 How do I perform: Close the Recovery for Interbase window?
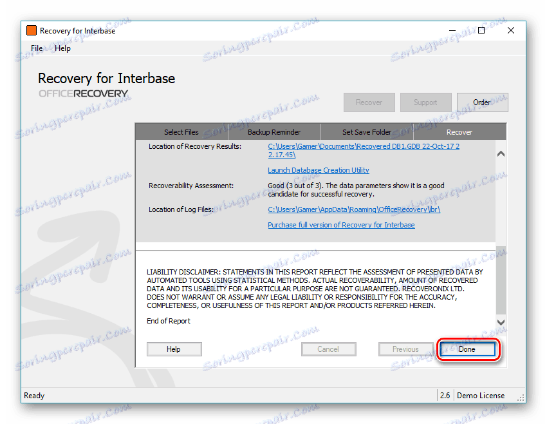click(511, 30)
